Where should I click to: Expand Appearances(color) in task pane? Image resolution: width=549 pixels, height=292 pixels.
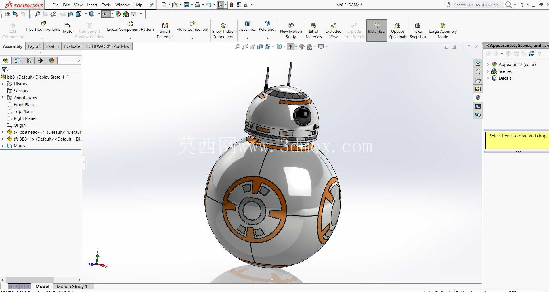488,64
